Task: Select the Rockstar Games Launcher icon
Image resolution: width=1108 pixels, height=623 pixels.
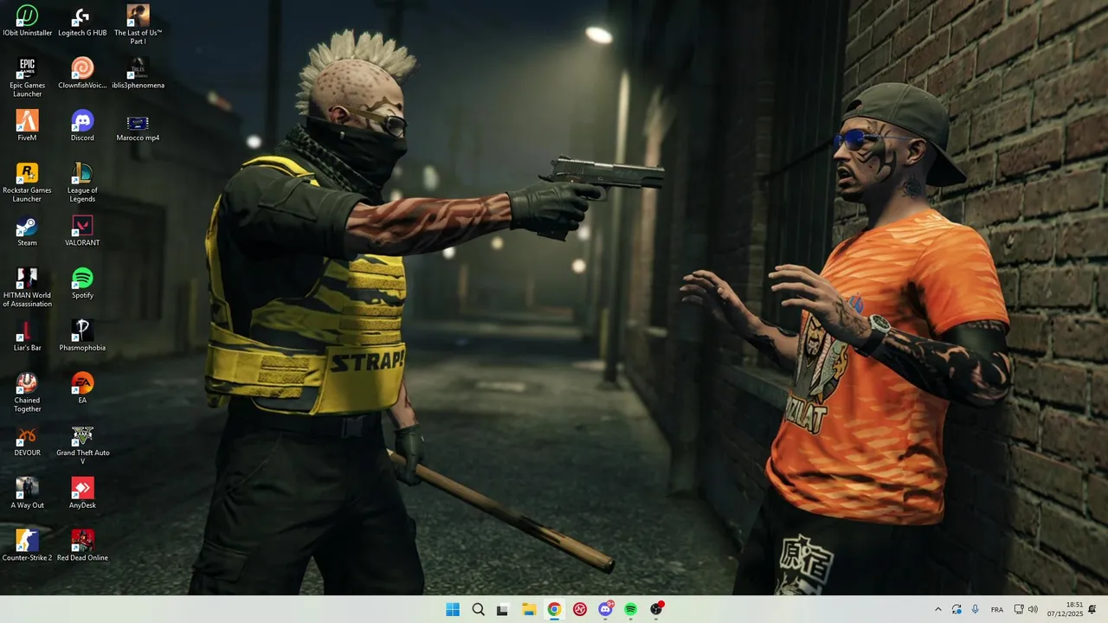Action: 27,183
